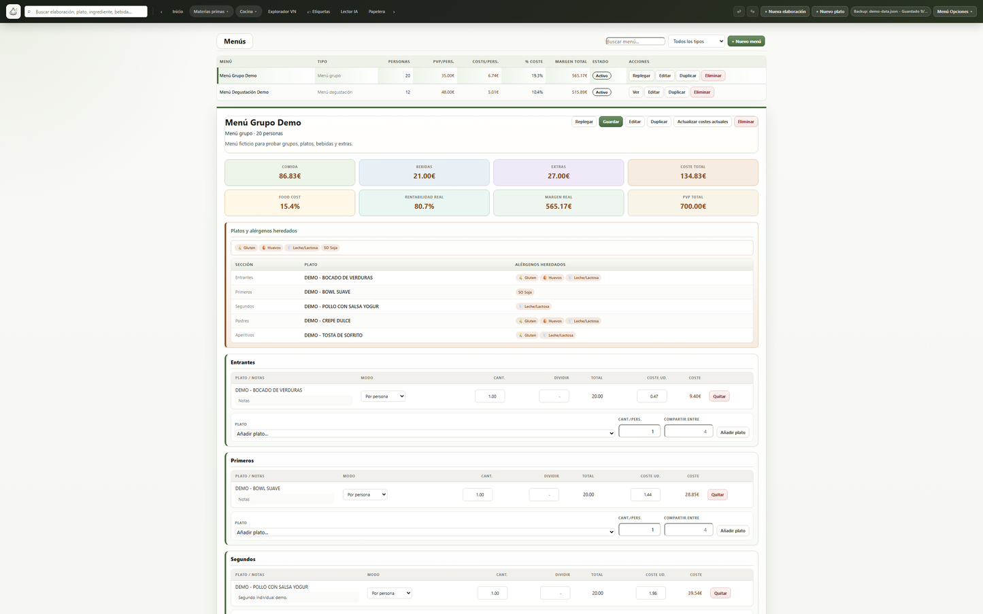Click the Huevos tag in BOCADO DE VERDURAS row

(553, 277)
